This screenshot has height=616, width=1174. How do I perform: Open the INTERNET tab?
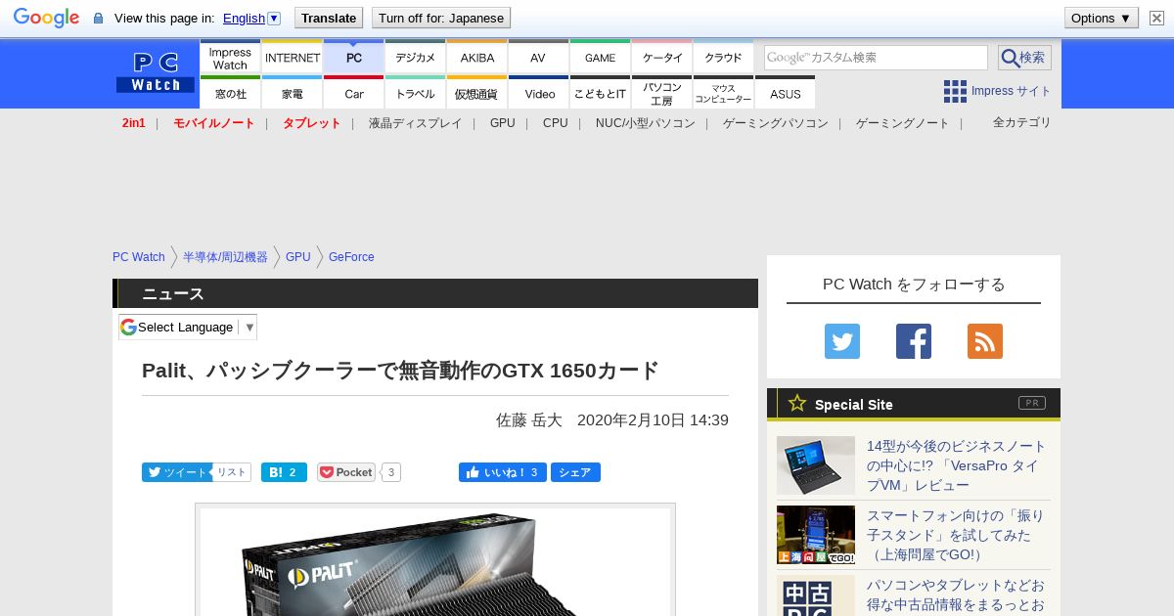pos(293,58)
